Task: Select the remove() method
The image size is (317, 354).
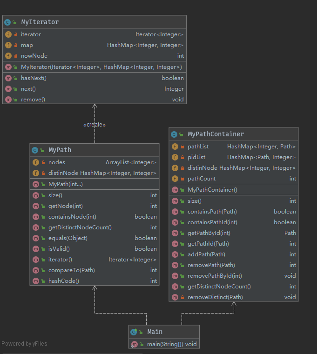Action: [x=94, y=100]
